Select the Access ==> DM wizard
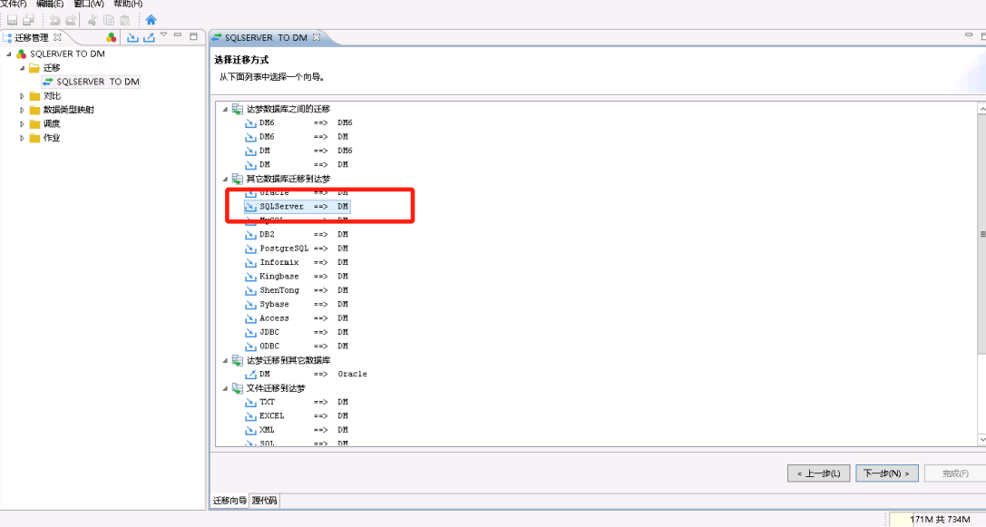The height and width of the screenshot is (527, 986). point(297,318)
